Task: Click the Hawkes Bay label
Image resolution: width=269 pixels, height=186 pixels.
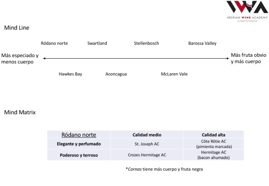Action: click(70, 74)
